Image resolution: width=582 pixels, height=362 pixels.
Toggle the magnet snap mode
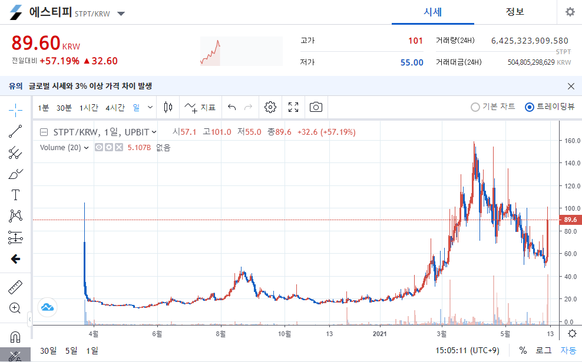pyautogui.click(x=15, y=337)
